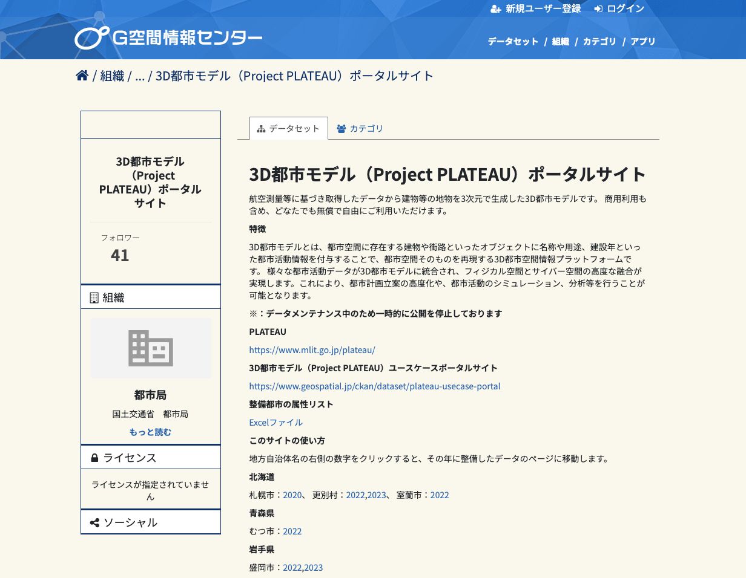The image size is (746, 578).
Task: Open 更別村 2023 data link
Action: (x=377, y=495)
